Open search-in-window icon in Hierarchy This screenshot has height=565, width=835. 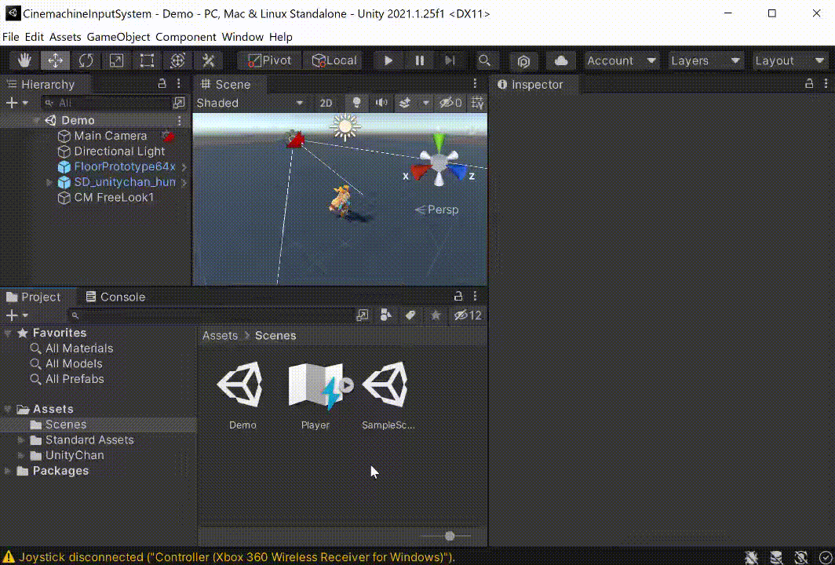pyautogui.click(x=180, y=103)
